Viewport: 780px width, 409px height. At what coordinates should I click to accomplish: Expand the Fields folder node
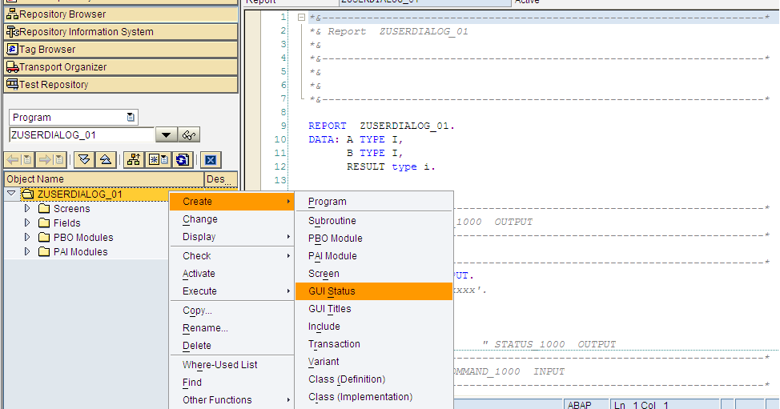point(27,223)
